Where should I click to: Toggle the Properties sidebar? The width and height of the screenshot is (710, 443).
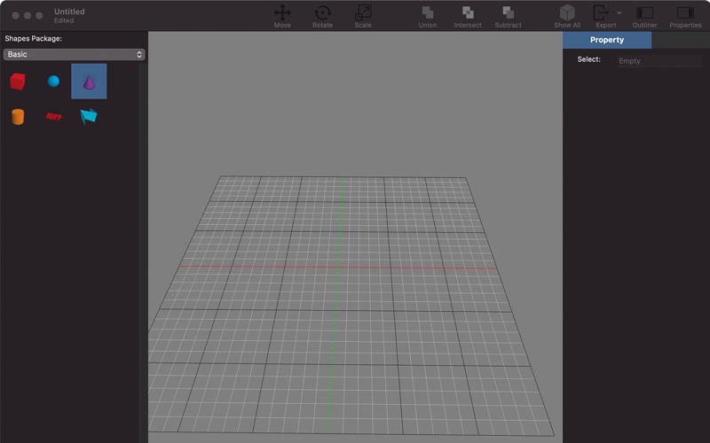click(x=685, y=16)
